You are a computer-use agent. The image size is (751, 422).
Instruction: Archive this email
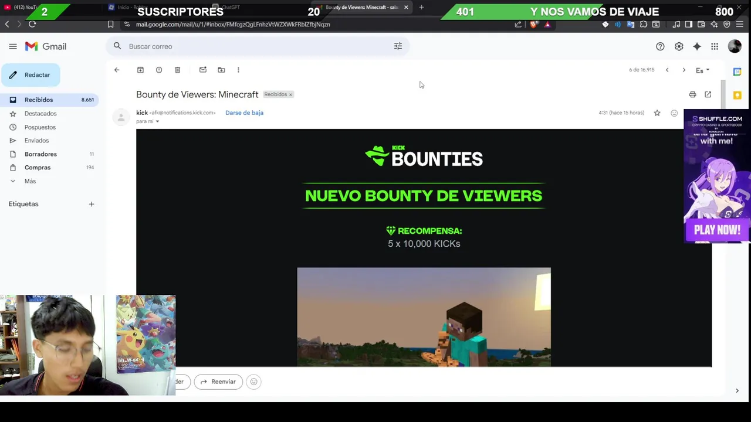[x=140, y=70]
